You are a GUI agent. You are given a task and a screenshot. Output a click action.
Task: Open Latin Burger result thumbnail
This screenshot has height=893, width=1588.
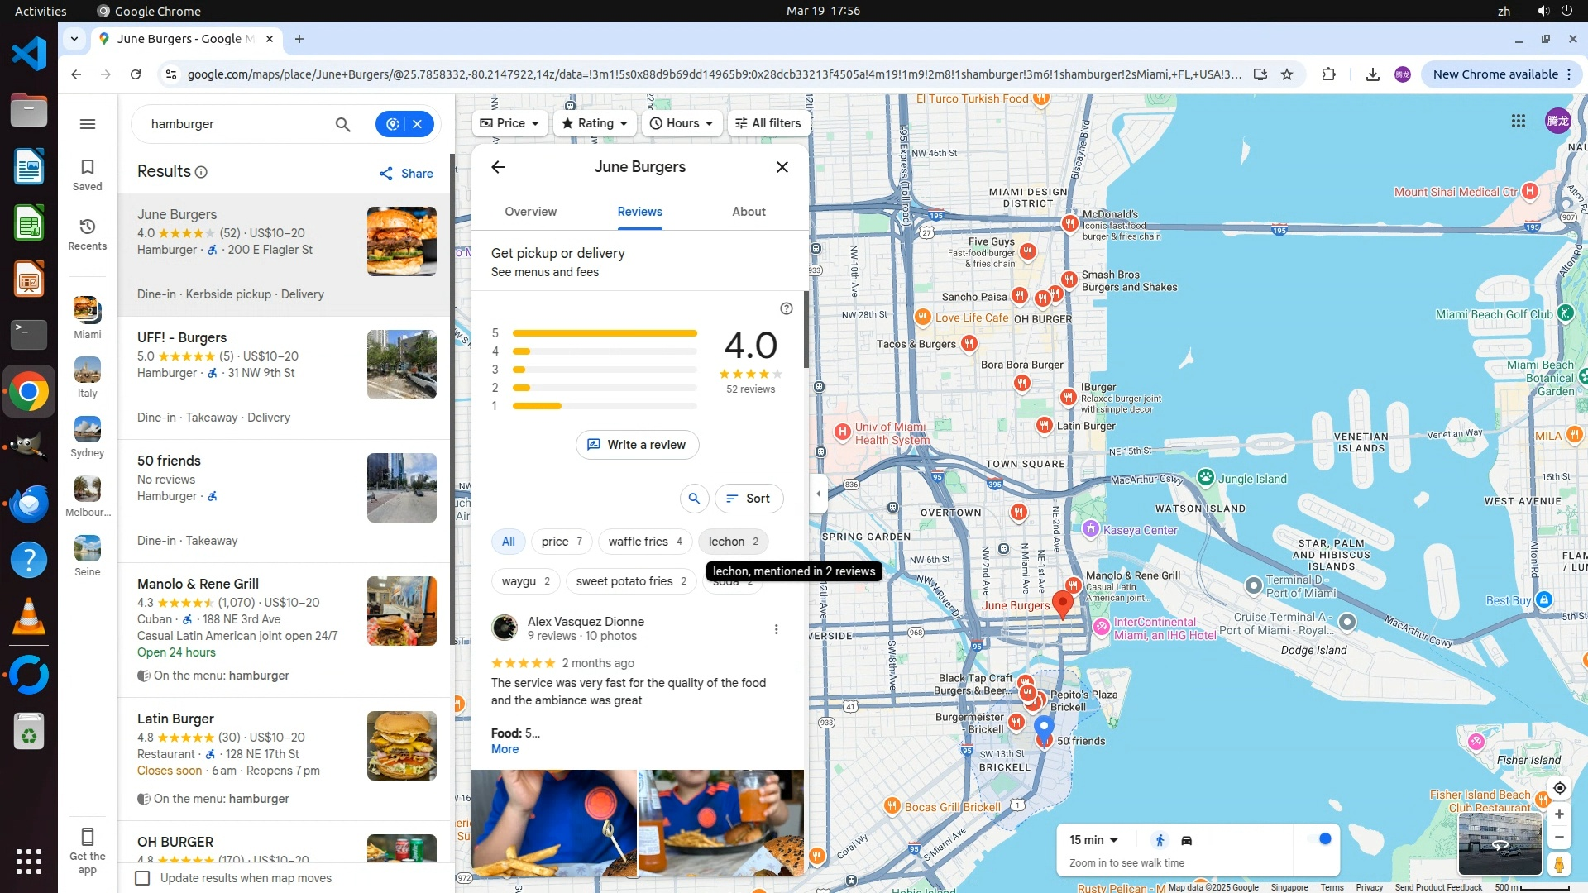402,746
